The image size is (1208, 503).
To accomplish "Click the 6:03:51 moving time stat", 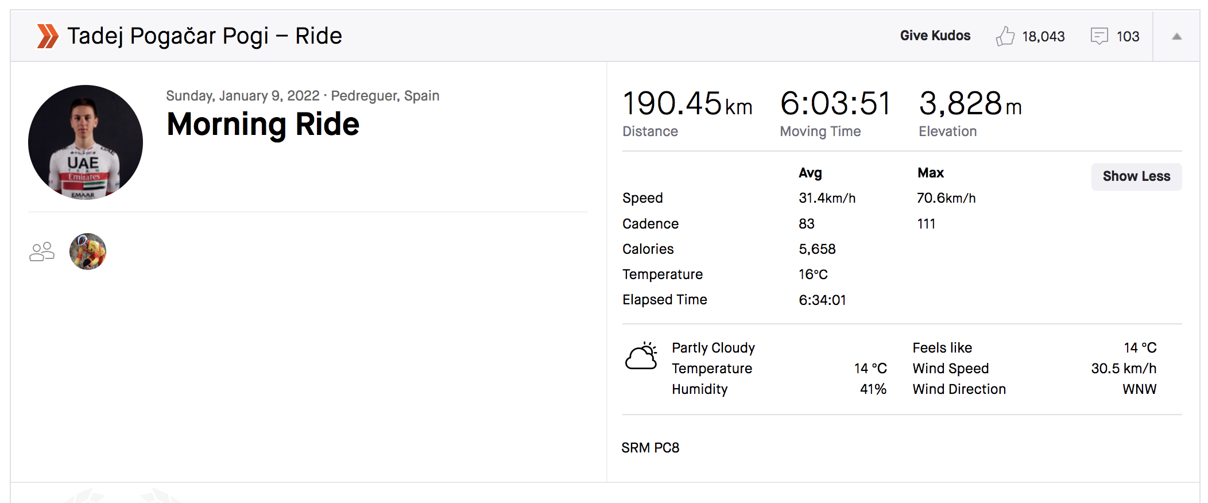I will (835, 104).
